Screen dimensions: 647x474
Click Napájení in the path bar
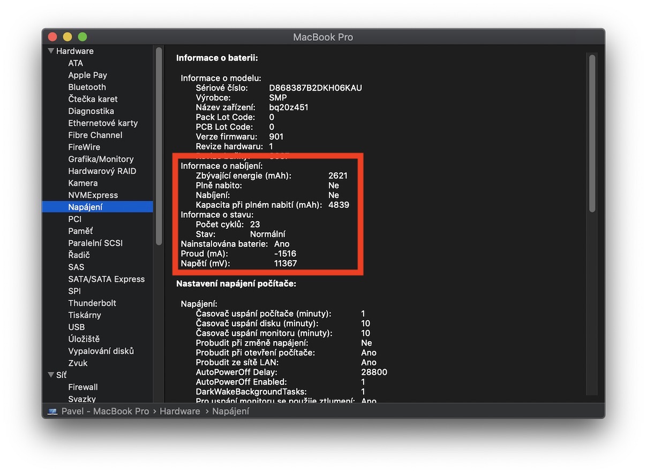(x=231, y=411)
